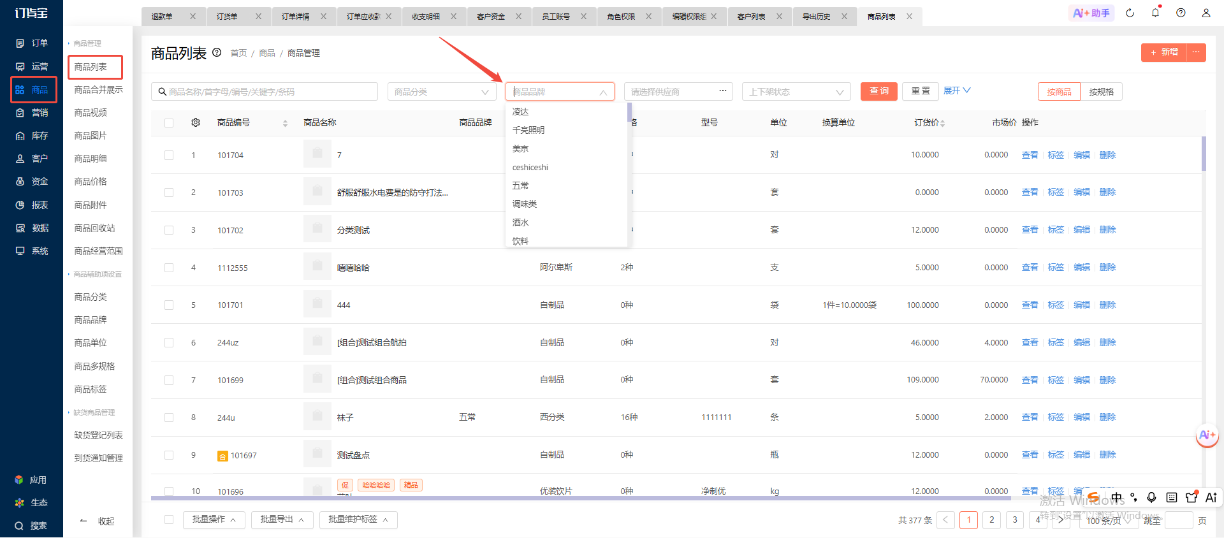Click the refresh icon in top bar

pyautogui.click(x=1130, y=13)
